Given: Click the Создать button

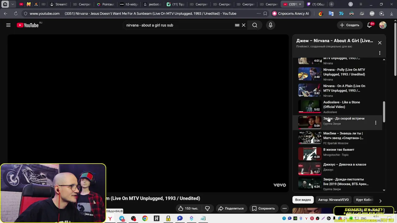Looking at the screenshot, I should point(349,25).
